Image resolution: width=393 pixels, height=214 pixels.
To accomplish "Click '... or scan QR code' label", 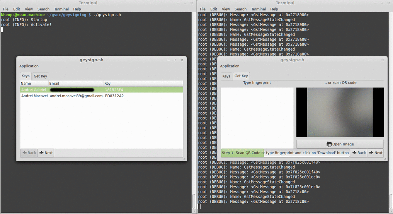I will click(x=340, y=82).
